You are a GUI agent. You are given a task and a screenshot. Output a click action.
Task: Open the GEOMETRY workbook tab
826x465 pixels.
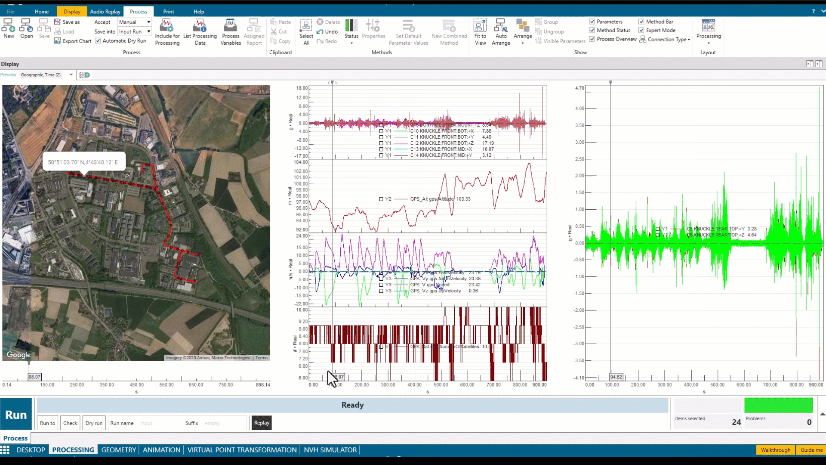pos(118,450)
